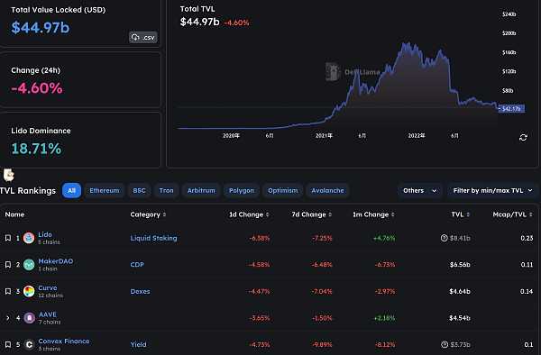Open Filter by min/max TVL dropdown
The width and height of the screenshot is (541, 355).
coord(492,191)
